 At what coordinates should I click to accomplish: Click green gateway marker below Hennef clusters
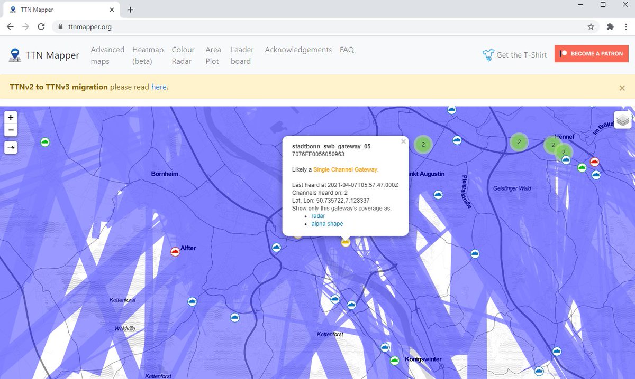[x=582, y=168]
